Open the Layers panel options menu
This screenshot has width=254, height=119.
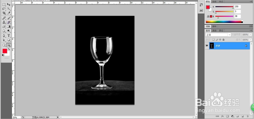pyautogui.click(x=251, y=30)
